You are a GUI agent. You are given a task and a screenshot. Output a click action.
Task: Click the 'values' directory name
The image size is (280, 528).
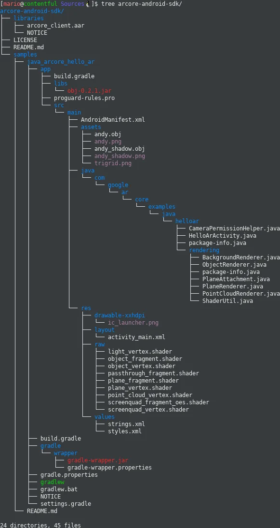(105, 417)
